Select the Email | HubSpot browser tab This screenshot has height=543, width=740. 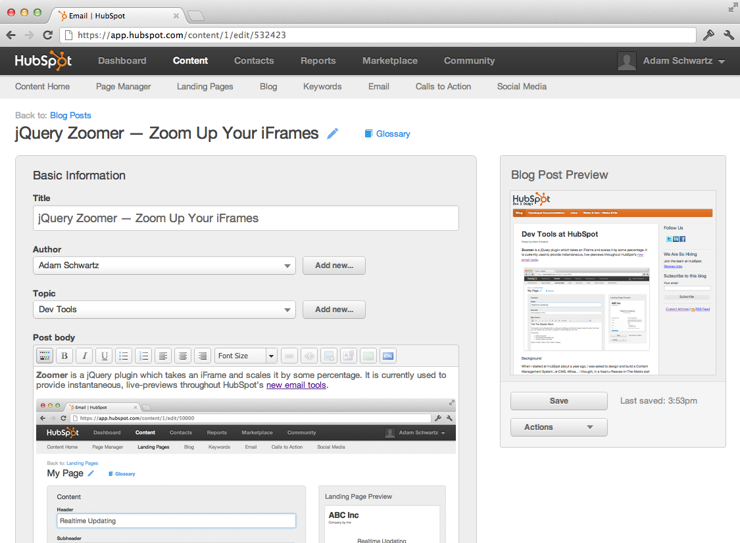(117, 16)
